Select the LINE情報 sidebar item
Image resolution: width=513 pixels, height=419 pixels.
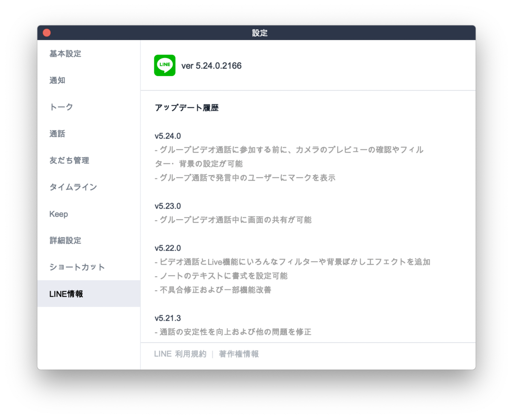[89, 294]
